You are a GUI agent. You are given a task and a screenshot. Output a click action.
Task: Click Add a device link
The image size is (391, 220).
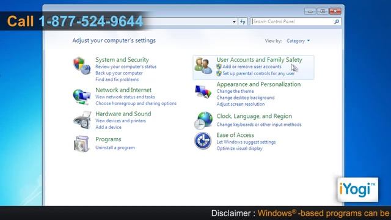point(108,127)
